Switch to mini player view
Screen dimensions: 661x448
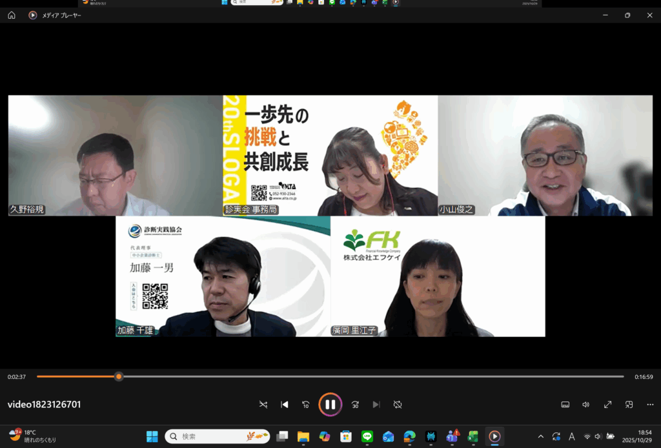(629, 405)
